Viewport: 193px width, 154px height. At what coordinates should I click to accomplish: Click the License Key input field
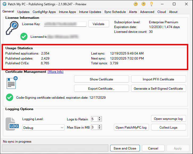[x=65, y=24]
